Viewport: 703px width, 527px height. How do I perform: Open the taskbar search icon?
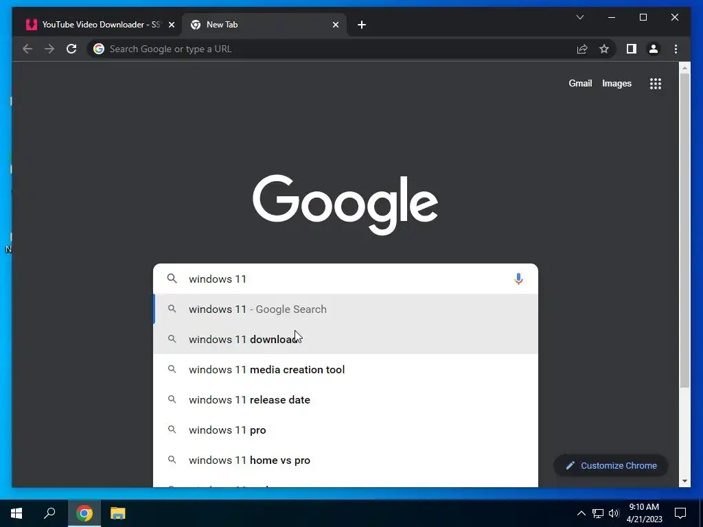coord(49,513)
